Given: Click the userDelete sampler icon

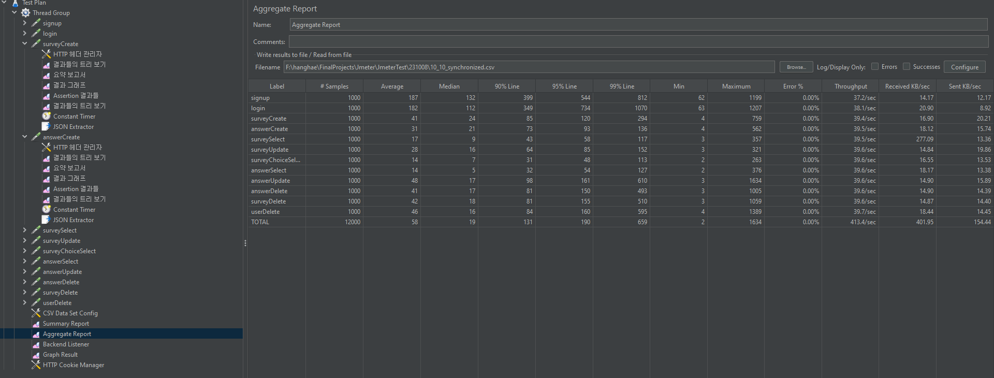Looking at the screenshot, I should (36, 302).
